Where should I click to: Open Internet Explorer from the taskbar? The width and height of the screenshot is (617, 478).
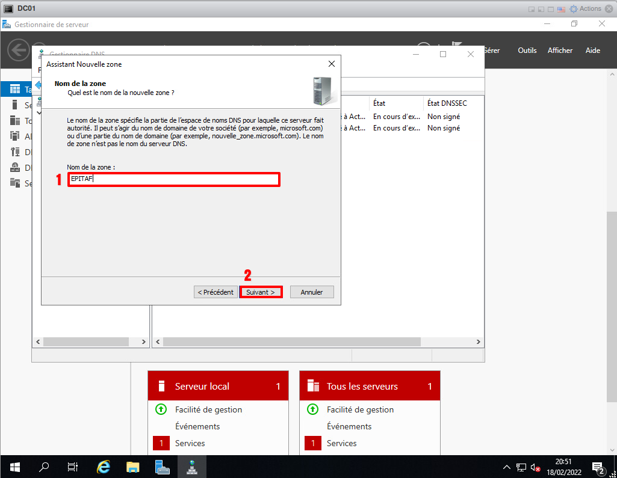pos(104,467)
